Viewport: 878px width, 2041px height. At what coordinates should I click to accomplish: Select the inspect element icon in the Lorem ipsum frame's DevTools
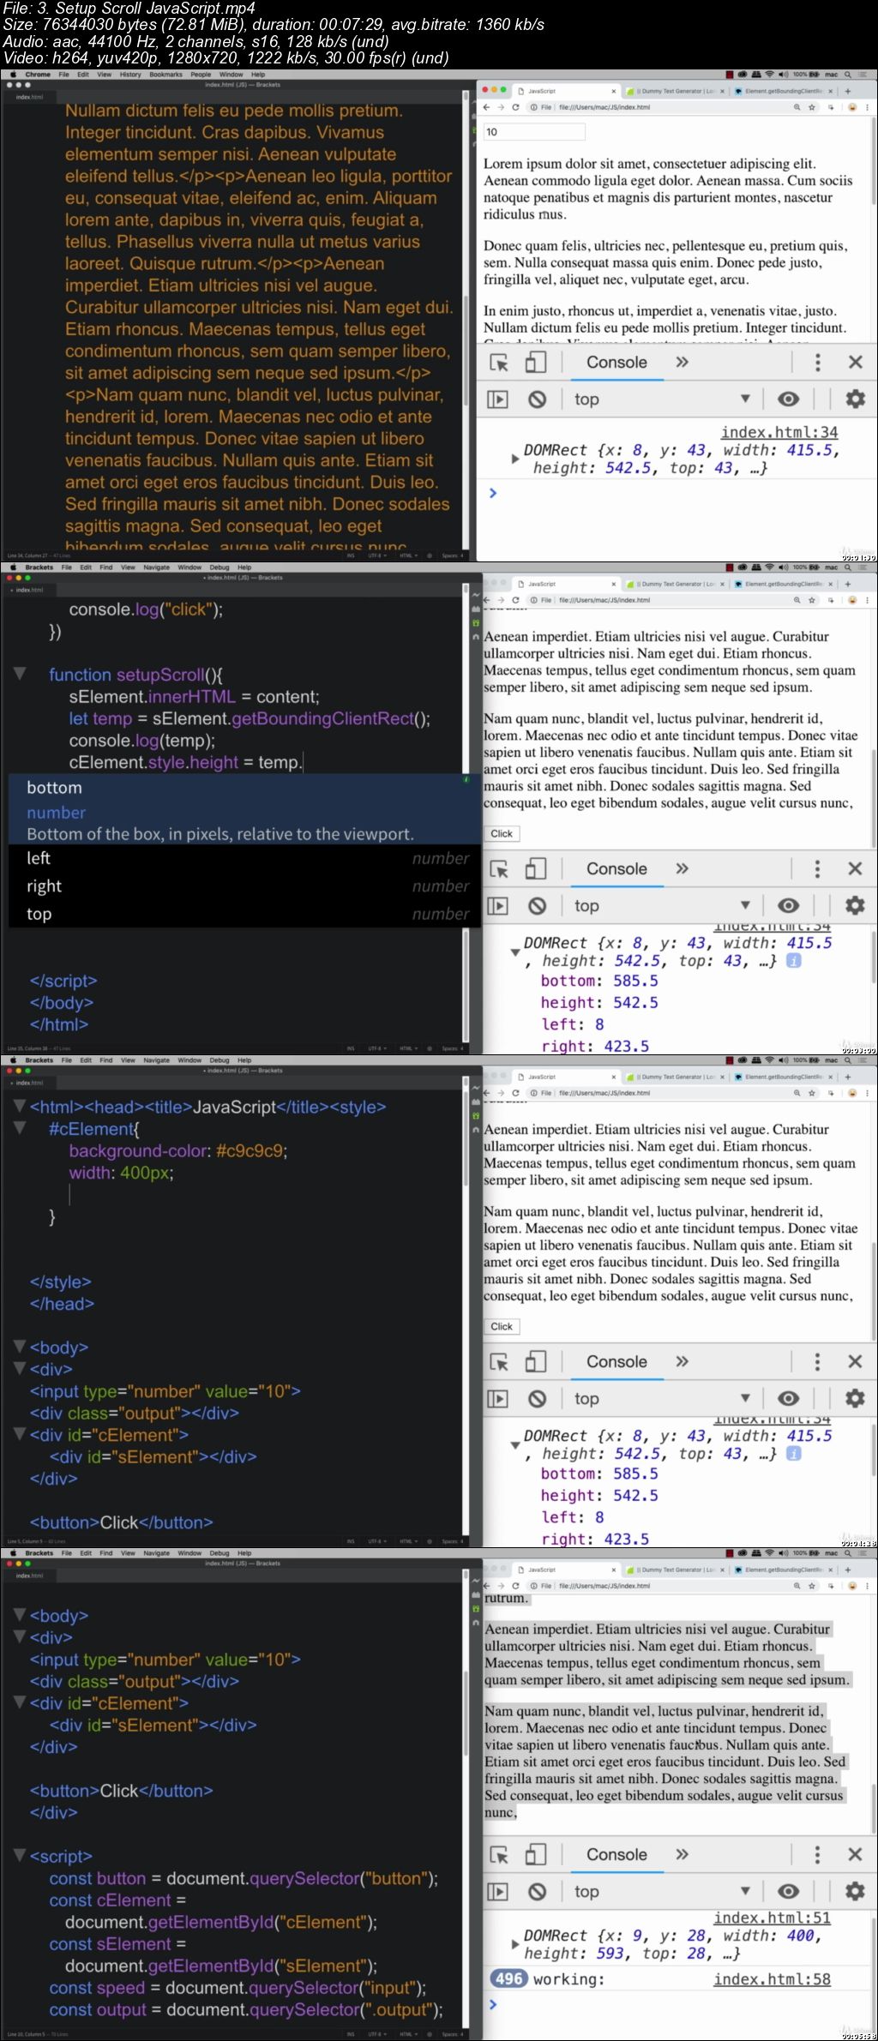coord(499,363)
